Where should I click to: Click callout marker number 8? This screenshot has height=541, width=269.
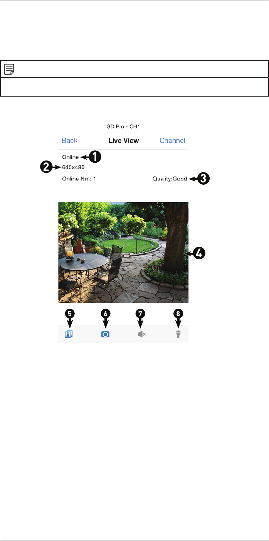point(178,314)
